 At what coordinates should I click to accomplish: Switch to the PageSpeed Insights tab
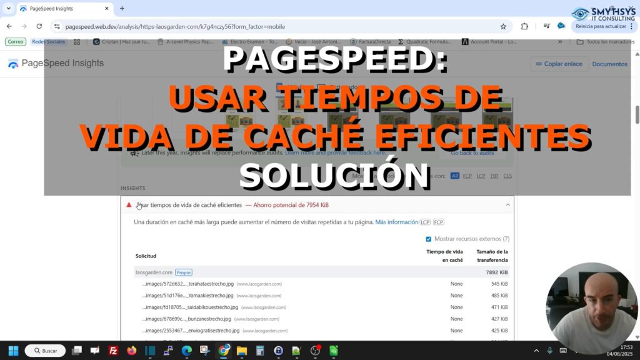tap(64, 9)
